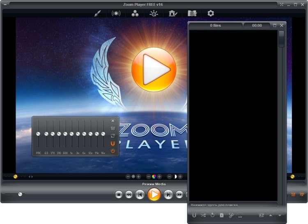Toggle the equalizer power button
308x224 pixels.
(113, 151)
